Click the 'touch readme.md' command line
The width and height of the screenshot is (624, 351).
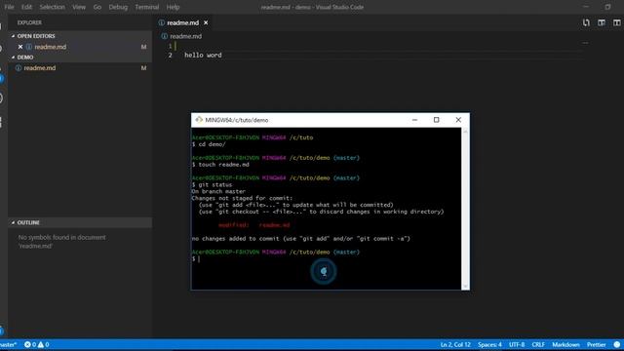point(220,165)
